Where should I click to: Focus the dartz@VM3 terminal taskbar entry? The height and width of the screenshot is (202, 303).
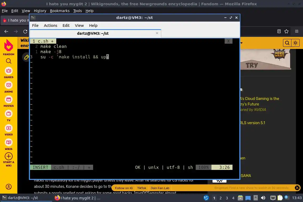coord(26,198)
